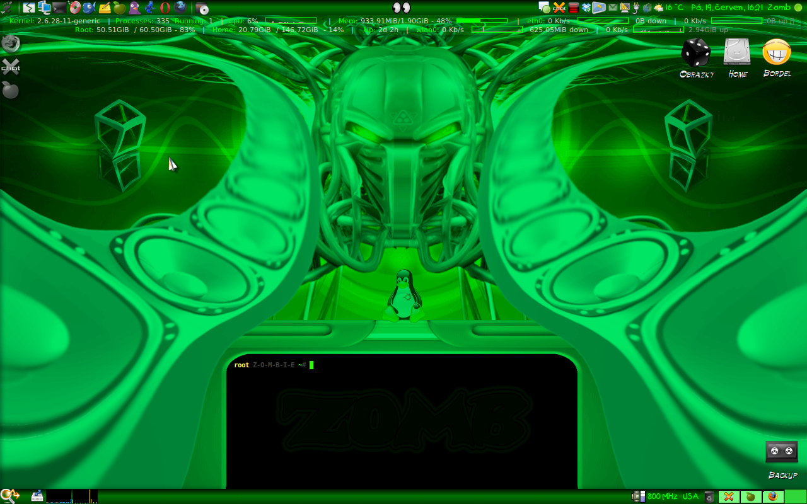Launch the green zigzag launcher next to GNOME menu
The image size is (807, 504).
(x=29, y=8)
